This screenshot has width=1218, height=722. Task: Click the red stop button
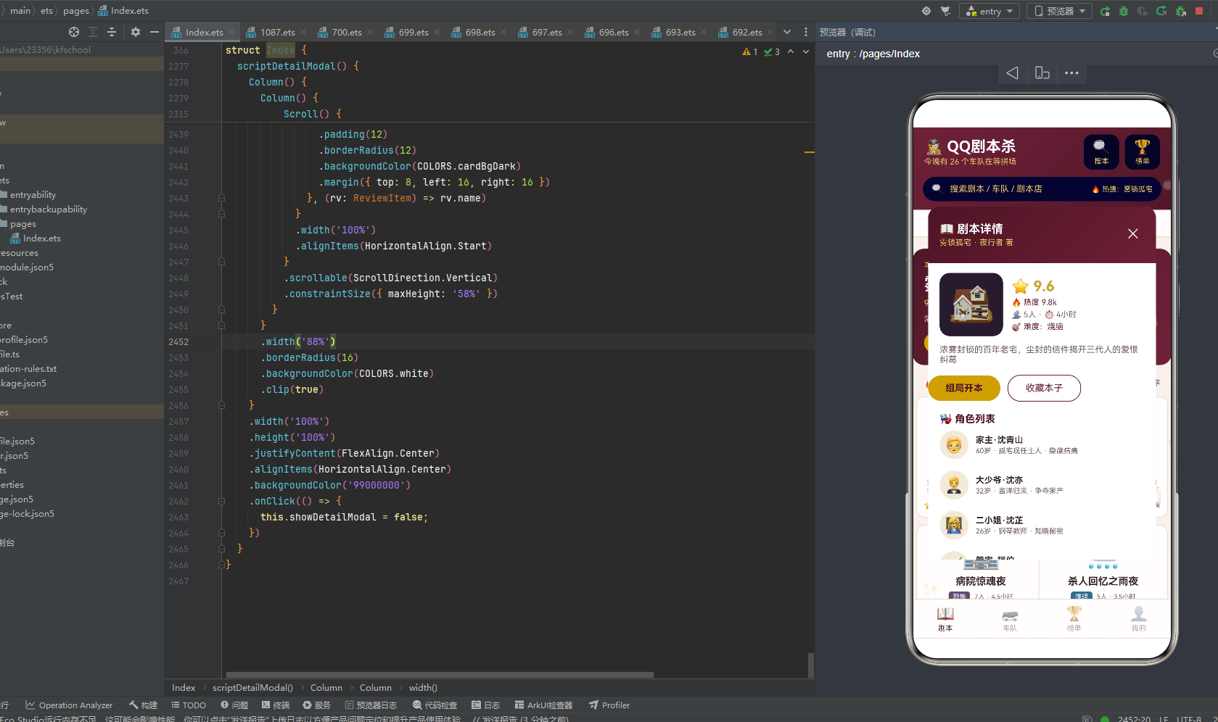[1200, 11]
